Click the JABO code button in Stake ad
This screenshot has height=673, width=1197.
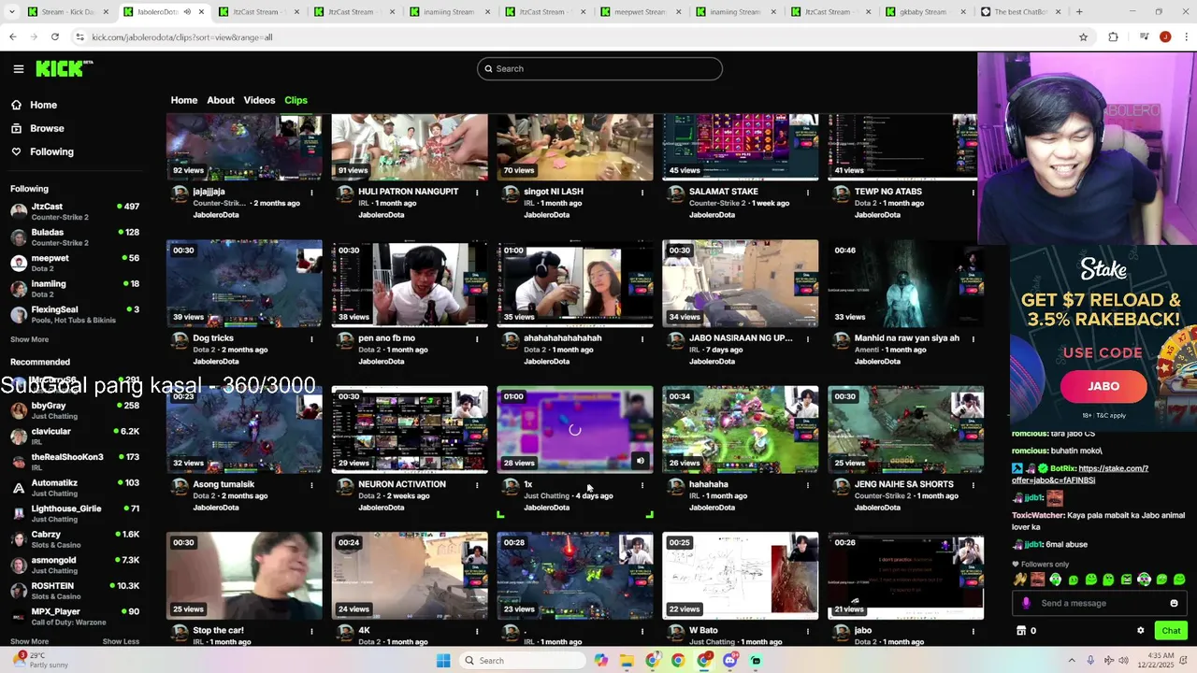pyautogui.click(x=1103, y=386)
